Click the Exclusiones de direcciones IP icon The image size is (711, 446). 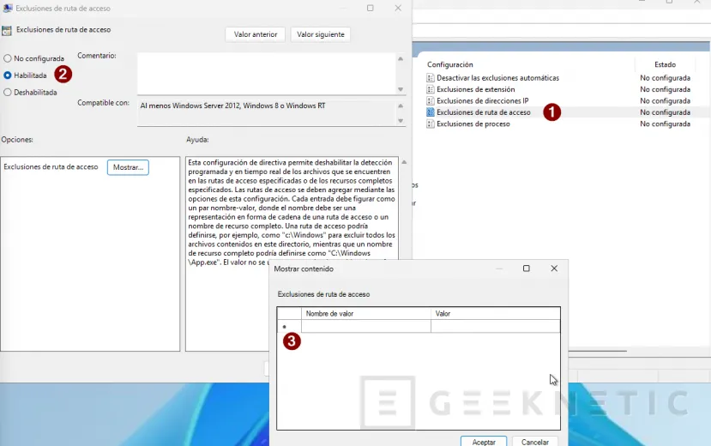tap(431, 100)
